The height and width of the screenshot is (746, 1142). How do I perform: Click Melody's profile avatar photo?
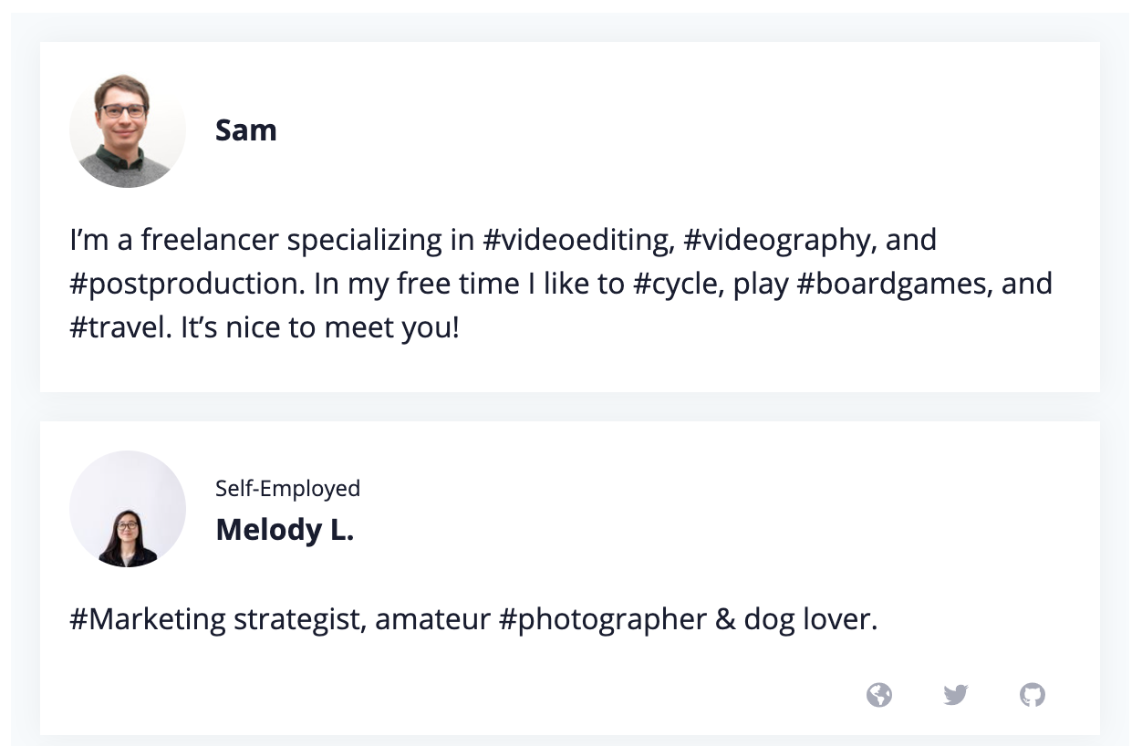click(128, 509)
